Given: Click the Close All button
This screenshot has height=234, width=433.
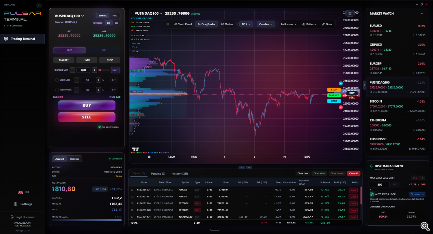Looking at the screenshot, I should click(x=354, y=173).
